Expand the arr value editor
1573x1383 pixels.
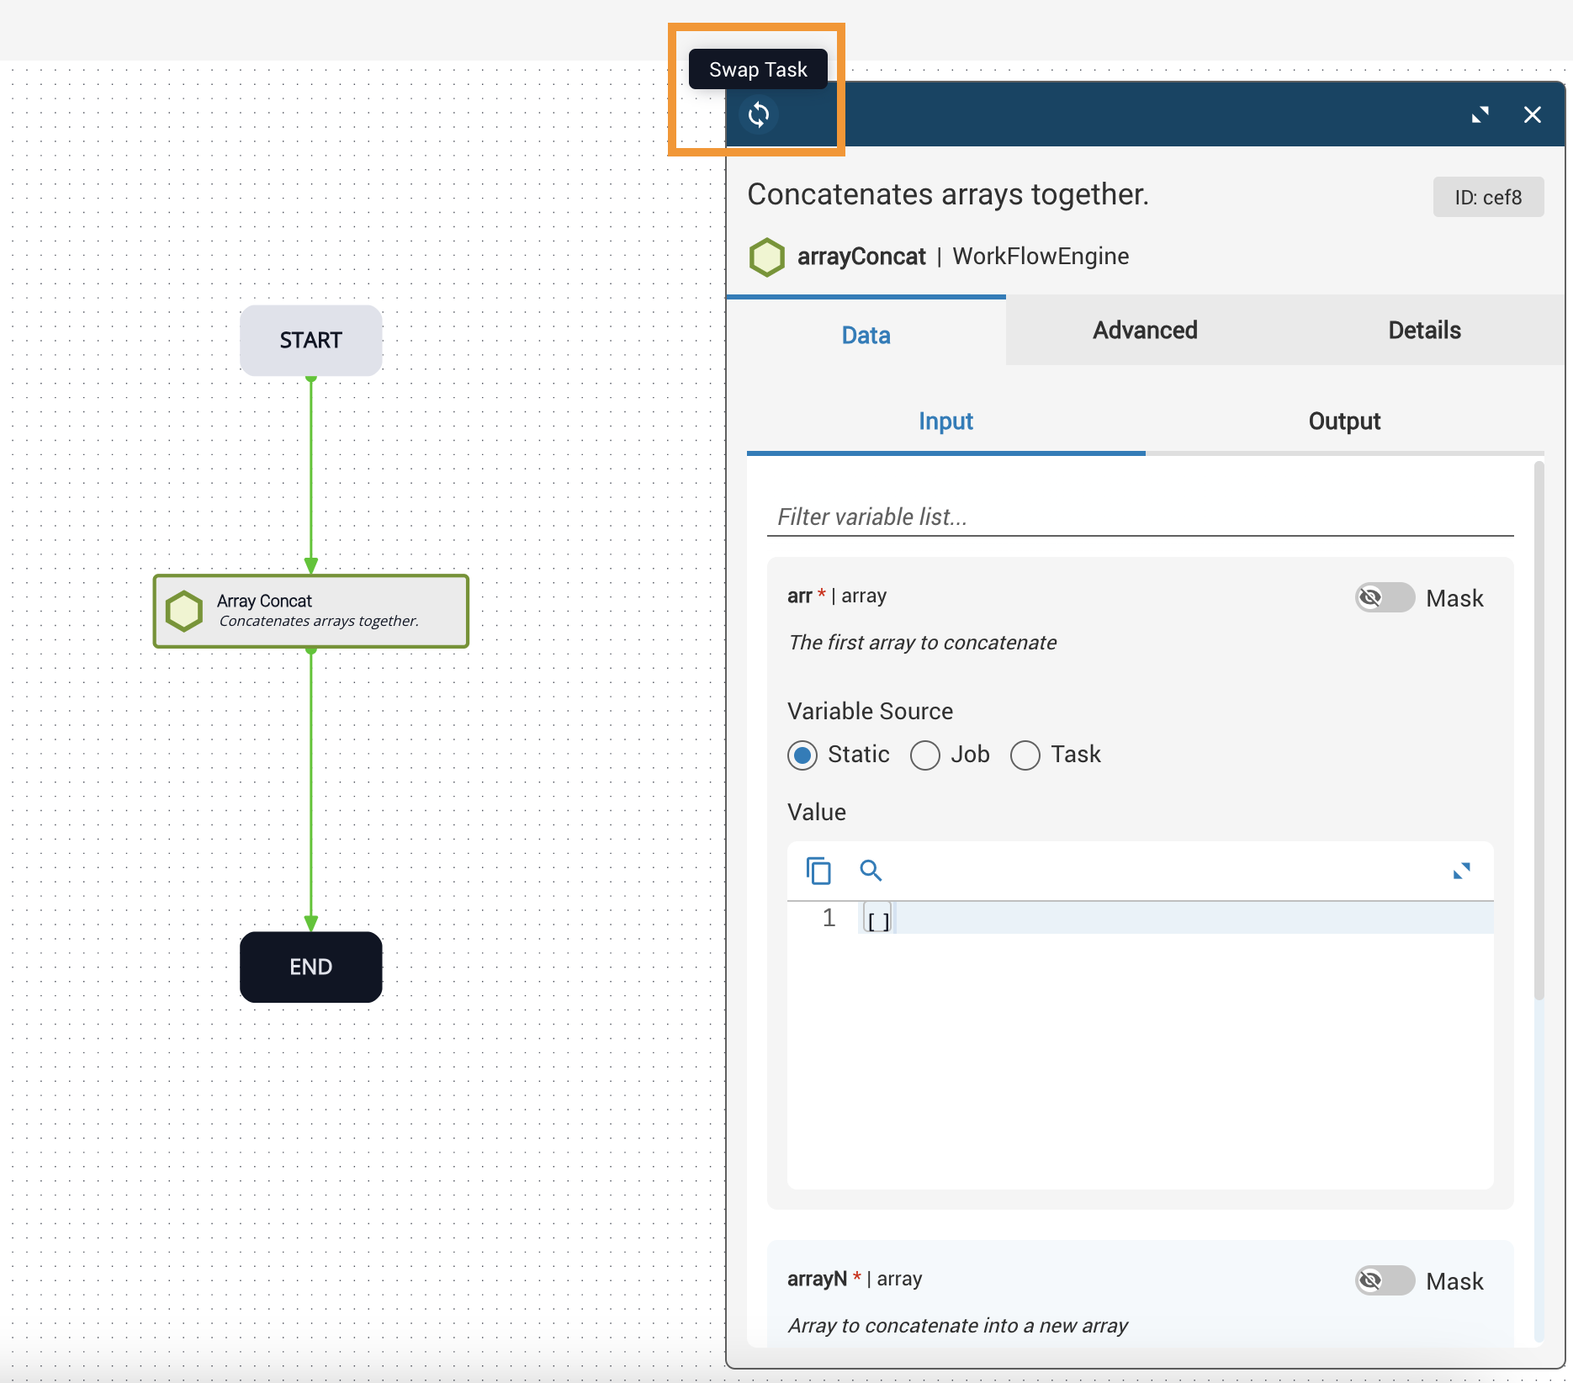1461,871
